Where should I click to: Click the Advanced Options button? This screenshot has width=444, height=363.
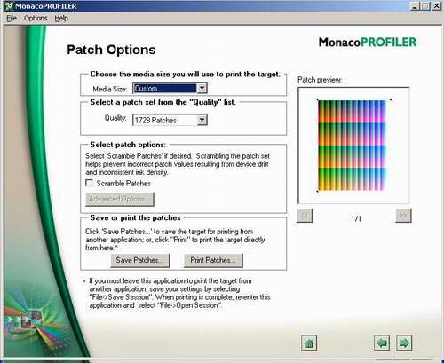tap(120, 200)
